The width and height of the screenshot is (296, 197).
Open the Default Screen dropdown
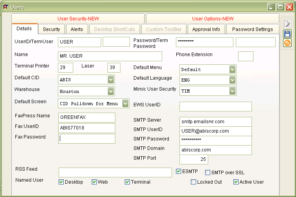tap(125, 104)
